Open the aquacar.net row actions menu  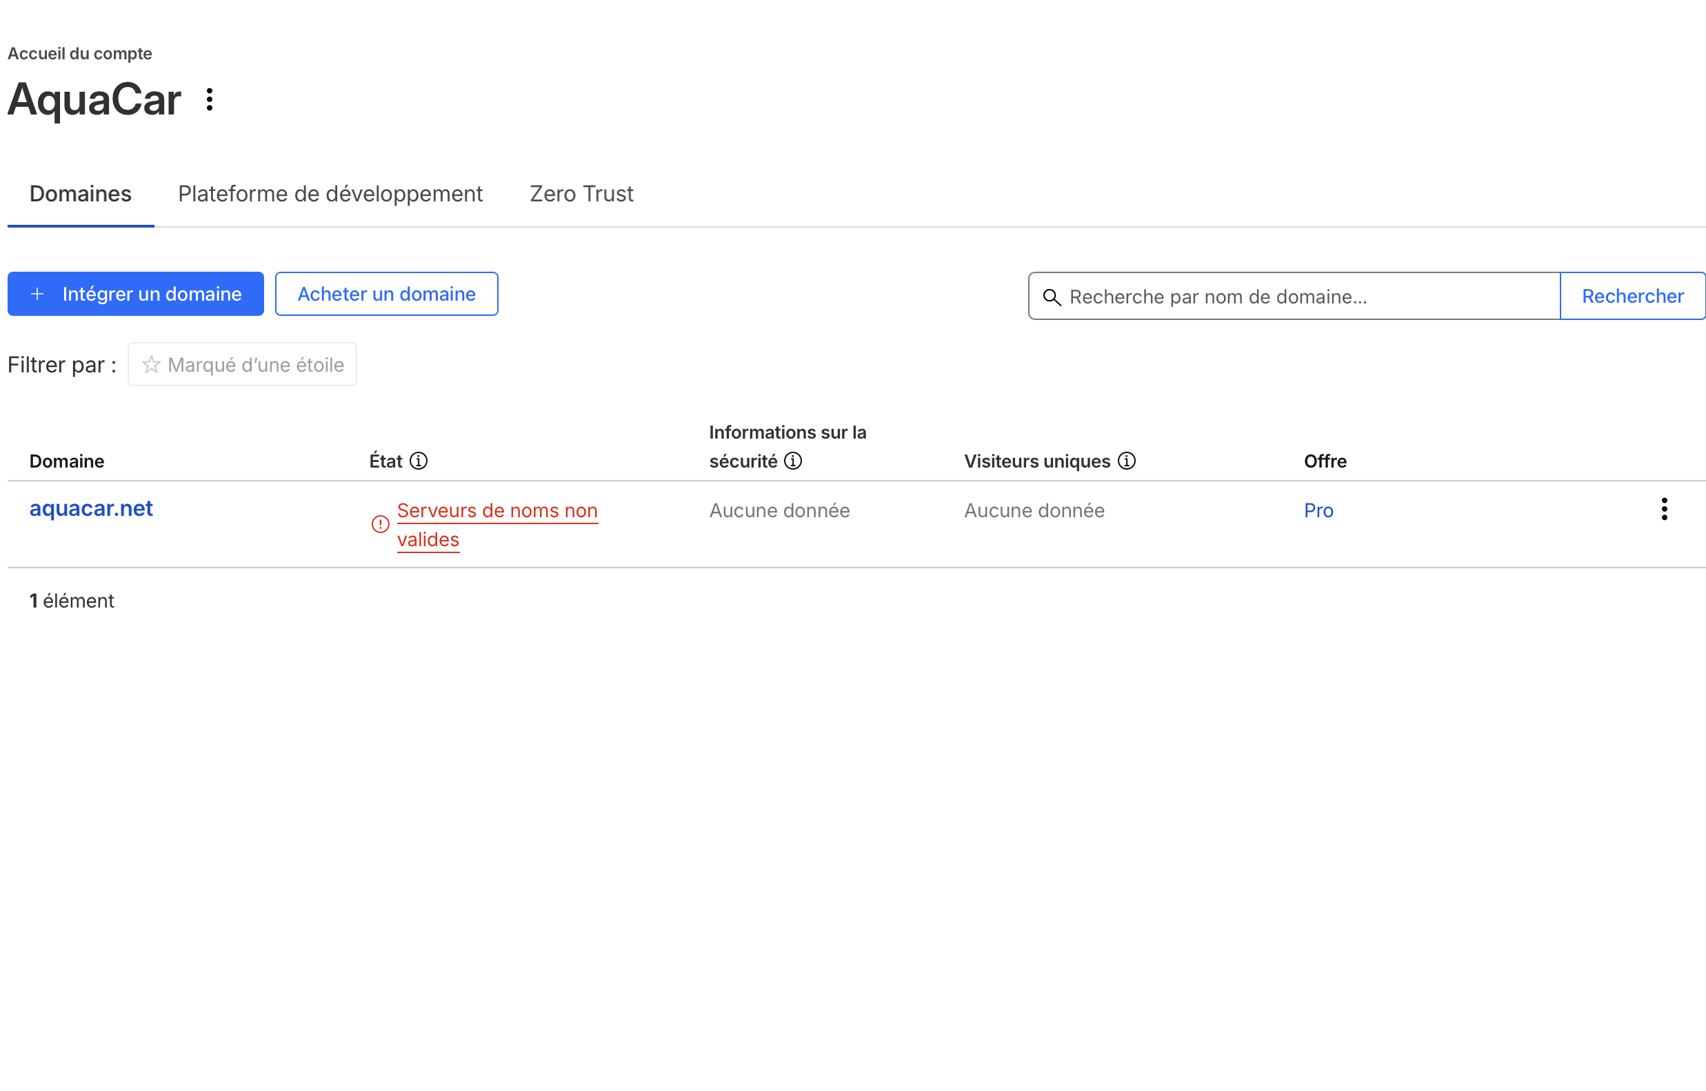coord(1664,509)
